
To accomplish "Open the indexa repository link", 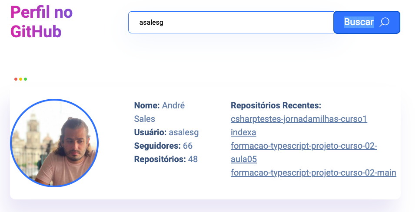I will [243, 132].
